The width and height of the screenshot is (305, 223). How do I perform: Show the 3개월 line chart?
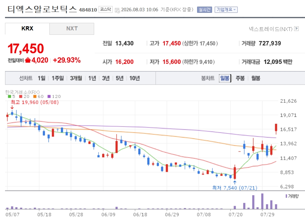[76, 78]
